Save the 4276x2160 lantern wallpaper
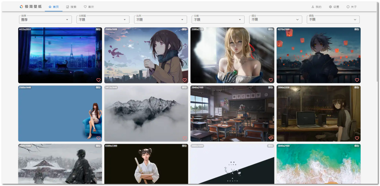 (x=357, y=29)
